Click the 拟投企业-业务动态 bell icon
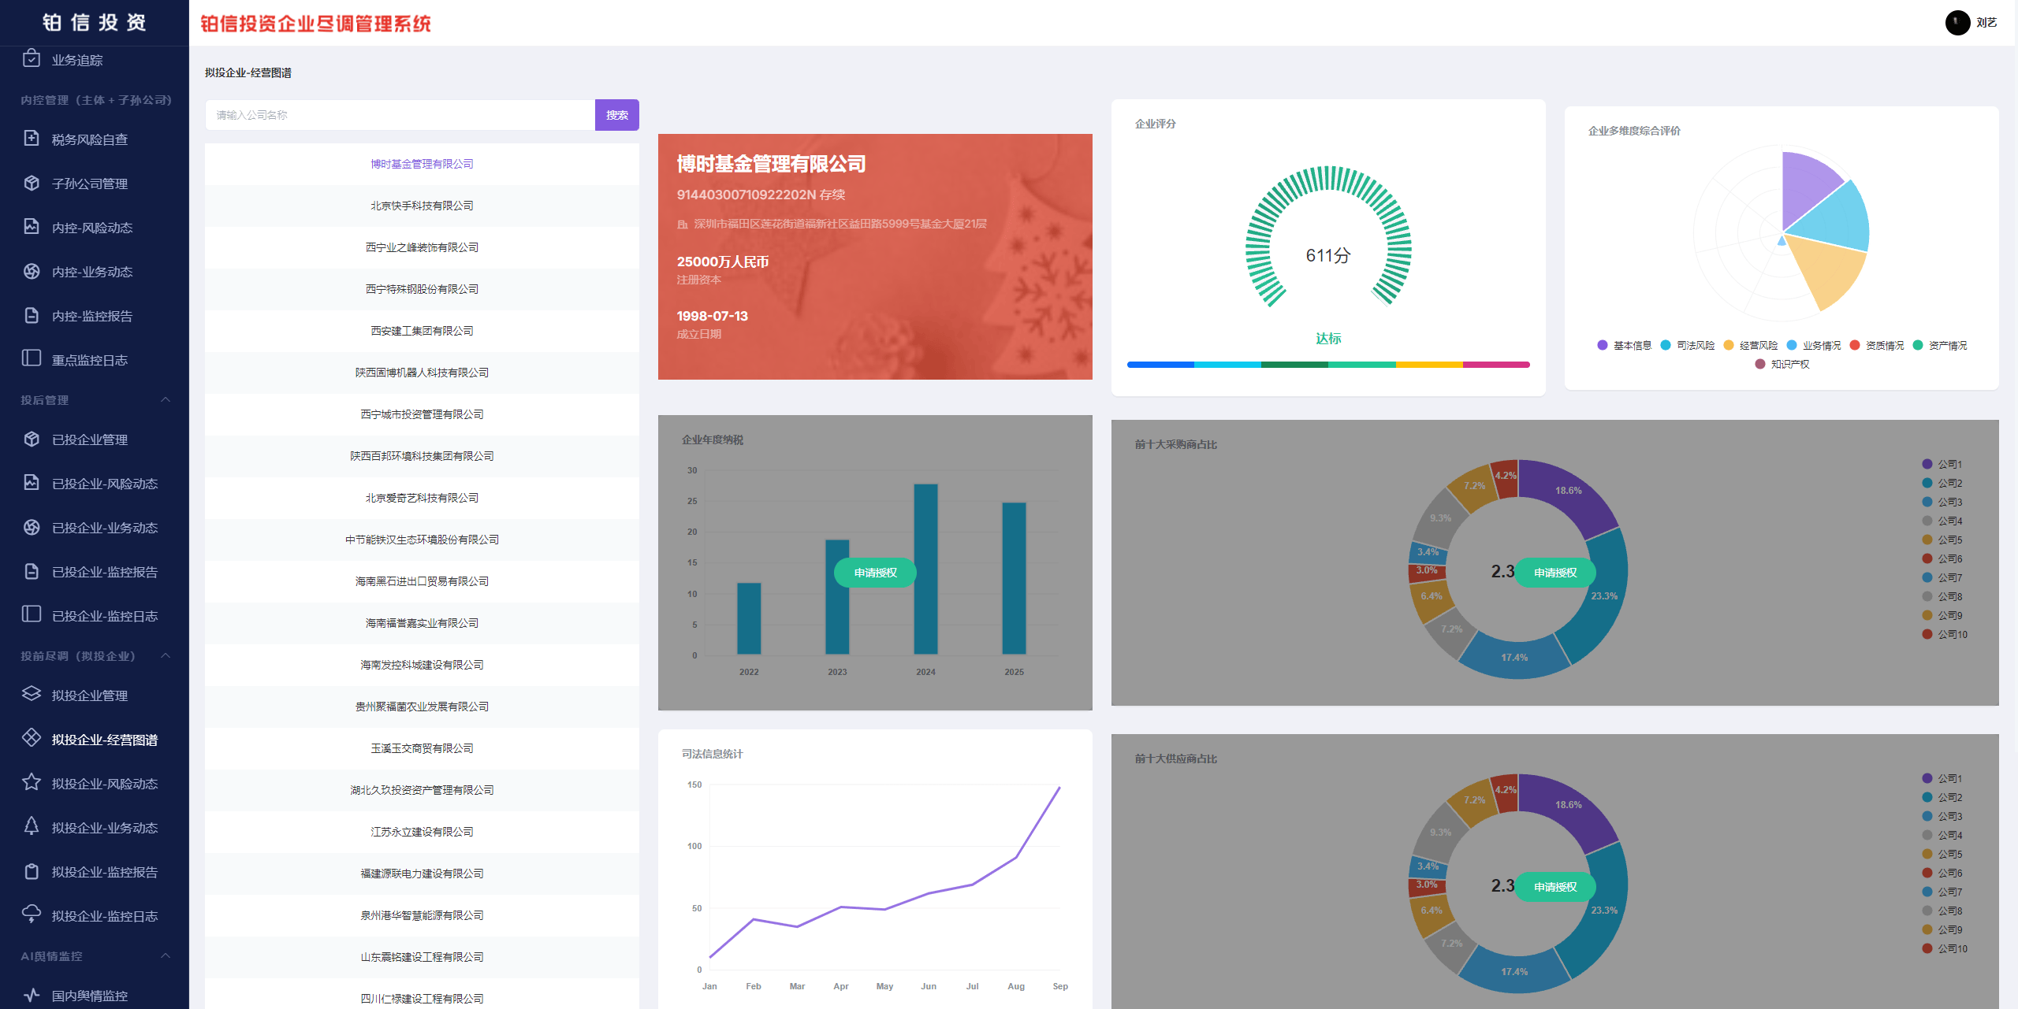Screen dimensions: 2018x1009 tap(32, 826)
